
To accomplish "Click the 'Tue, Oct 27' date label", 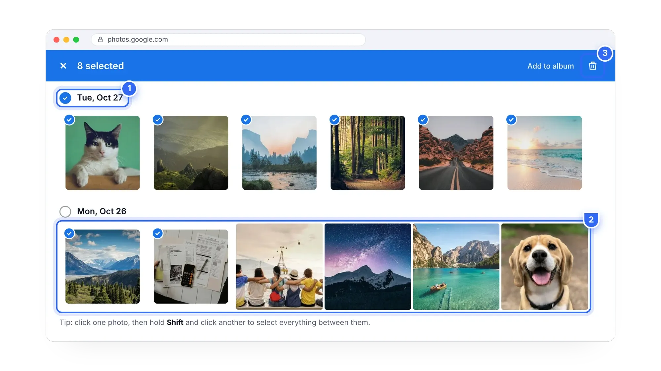I will coord(100,98).
